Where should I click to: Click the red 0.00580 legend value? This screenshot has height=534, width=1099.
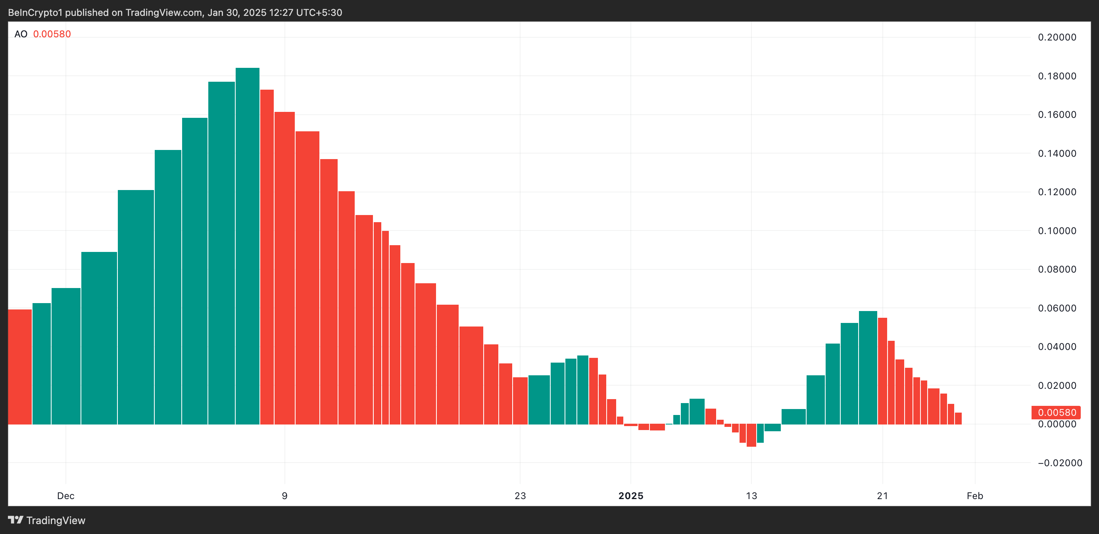coord(52,34)
